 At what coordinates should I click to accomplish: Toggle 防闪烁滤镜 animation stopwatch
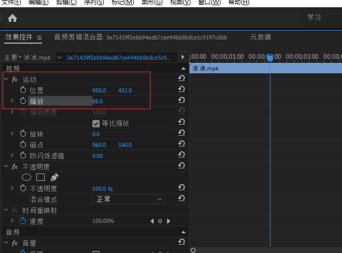[23, 155]
